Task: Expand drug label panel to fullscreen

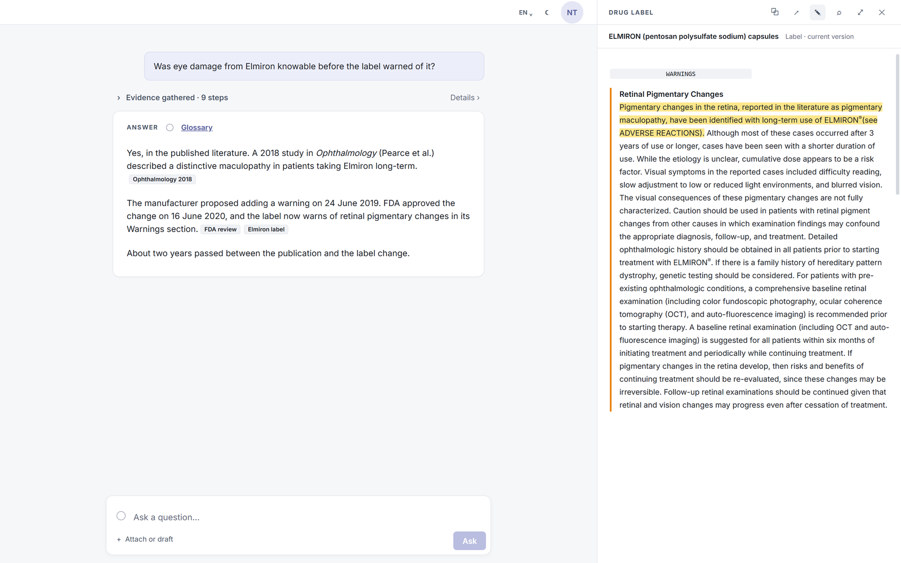Action: point(860,12)
